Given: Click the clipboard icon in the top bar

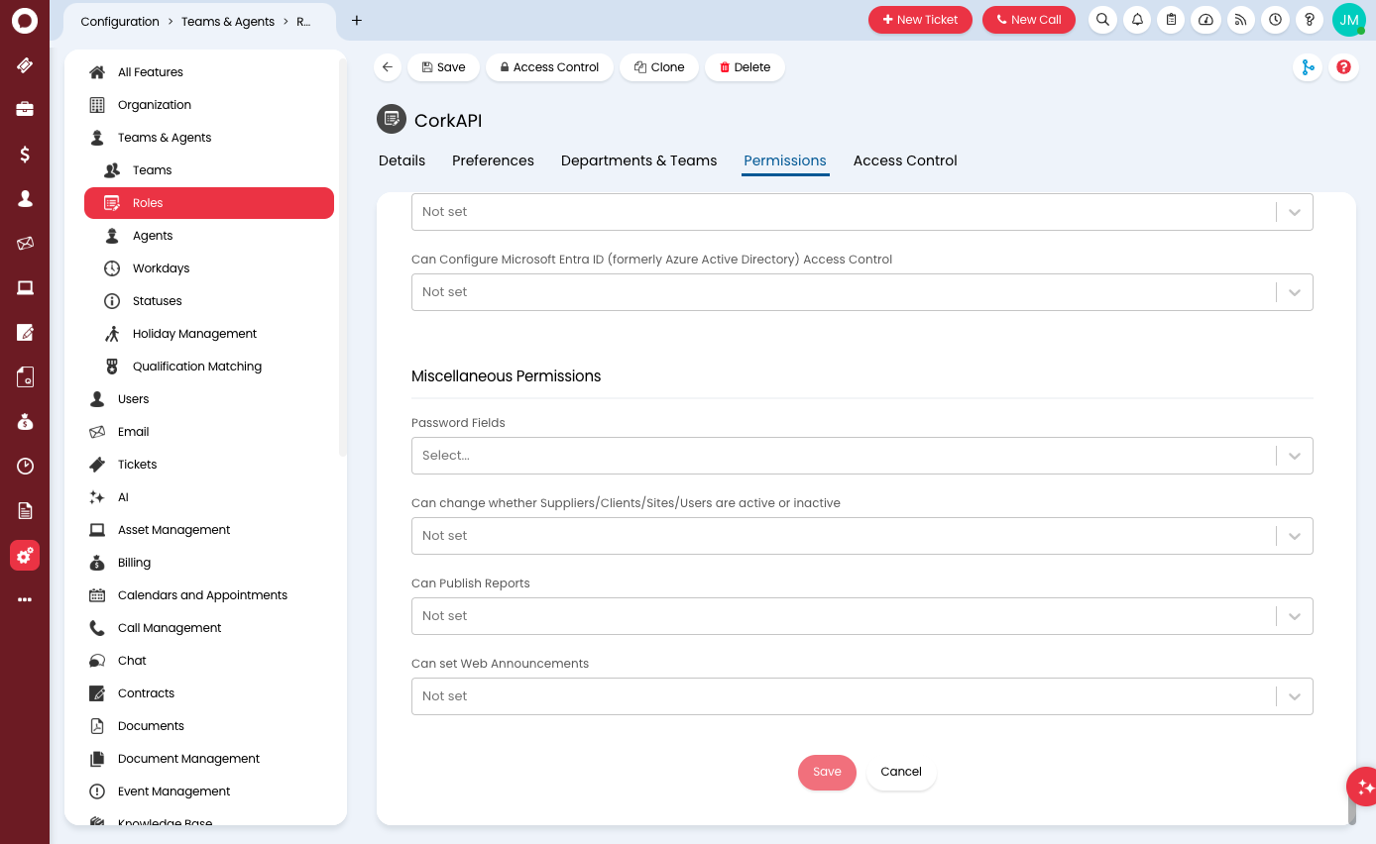Looking at the screenshot, I should pyautogui.click(x=1171, y=20).
